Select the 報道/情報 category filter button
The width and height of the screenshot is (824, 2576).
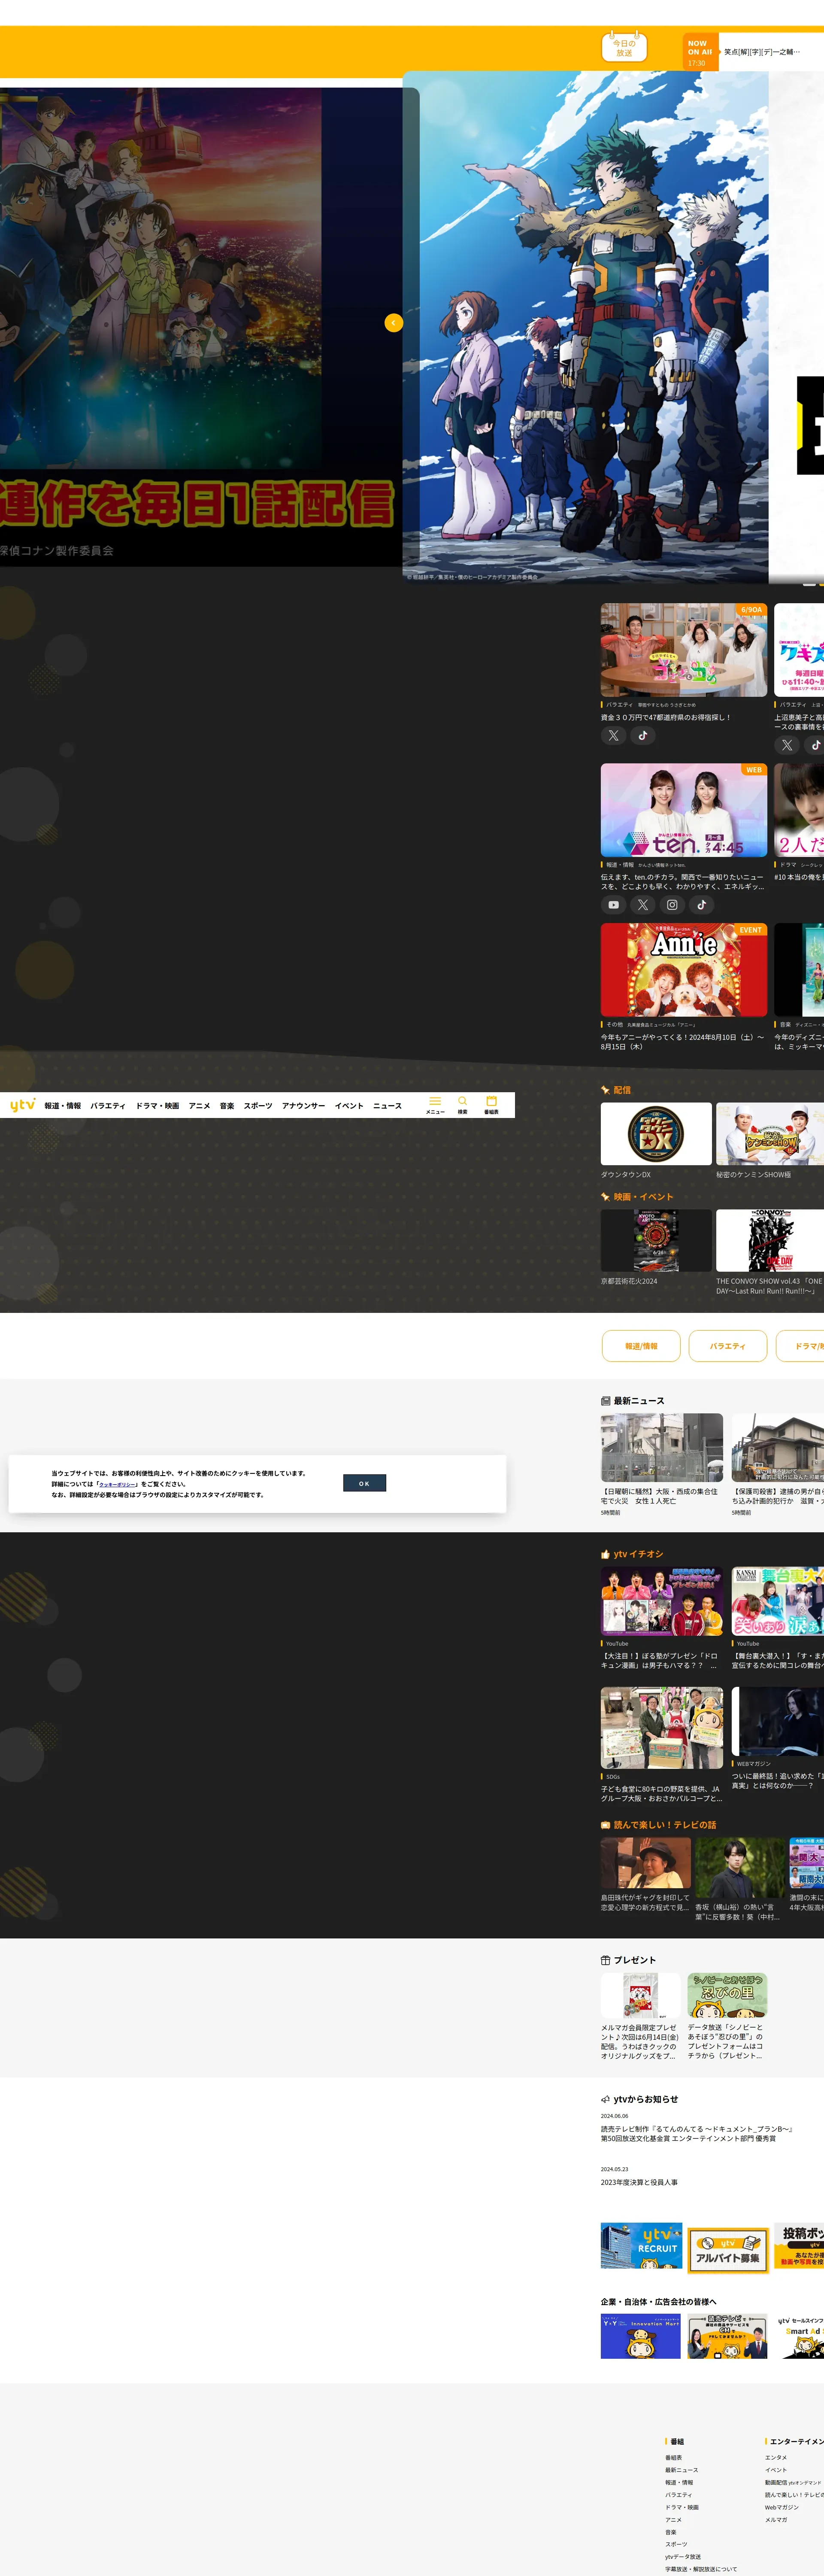click(641, 1346)
